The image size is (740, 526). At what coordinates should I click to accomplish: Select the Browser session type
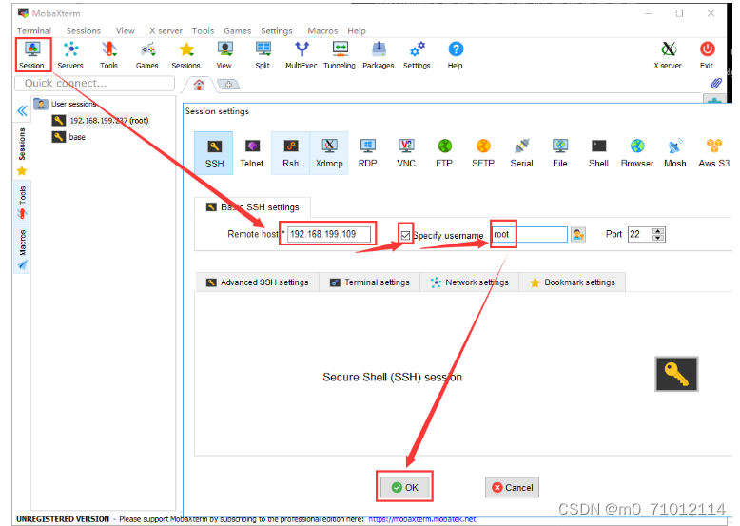pyautogui.click(x=637, y=153)
